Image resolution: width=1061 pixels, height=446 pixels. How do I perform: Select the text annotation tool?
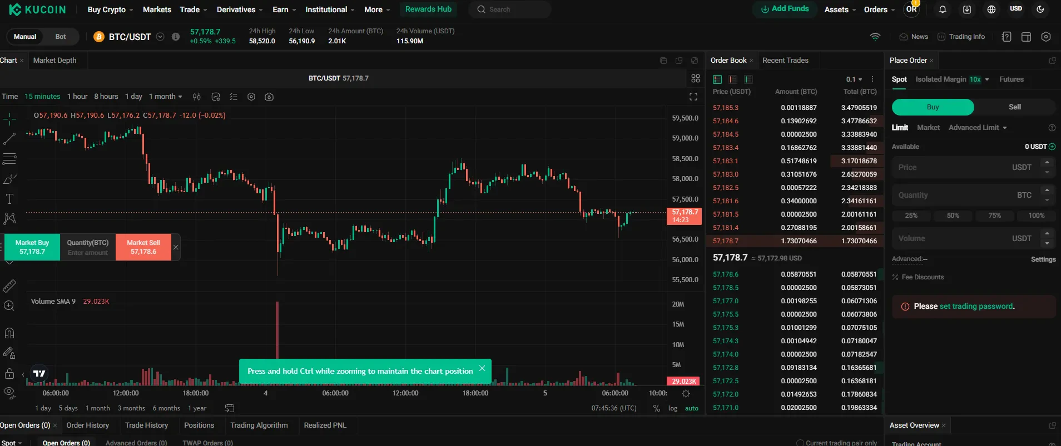(9, 199)
